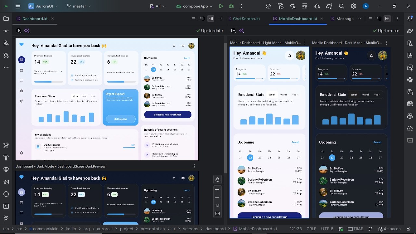The height and width of the screenshot is (234, 416).
Task: Open Search Everywhere magnifier
Action: click(341, 6)
